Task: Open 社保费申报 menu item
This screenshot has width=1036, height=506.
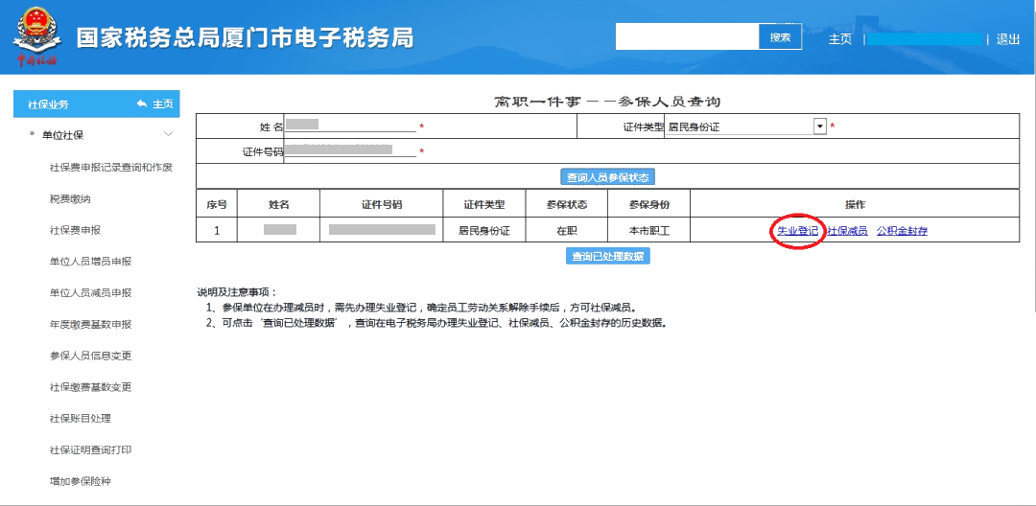Action: coord(76,230)
